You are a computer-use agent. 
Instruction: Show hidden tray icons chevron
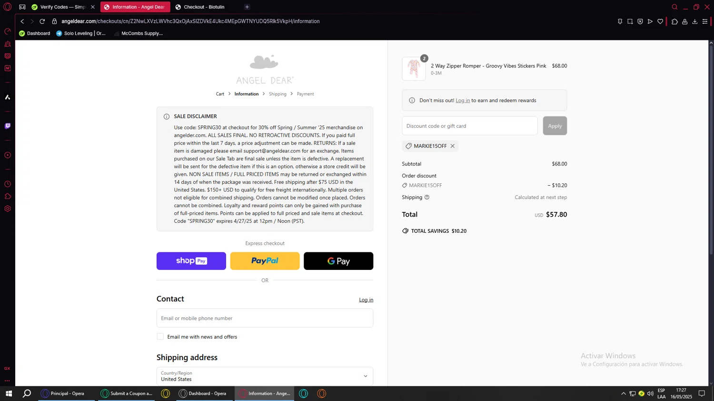click(624, 393)
